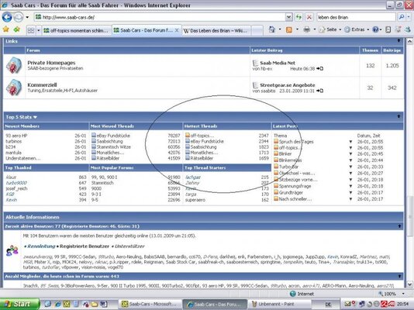Viewport: 414px width, 310px height.
Task: Click the browser Back arrow button
Action: (x=7, y=17)
